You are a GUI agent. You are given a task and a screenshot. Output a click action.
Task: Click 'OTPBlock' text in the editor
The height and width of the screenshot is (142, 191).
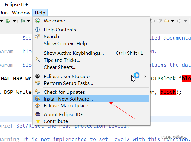(x=163, y=78)
